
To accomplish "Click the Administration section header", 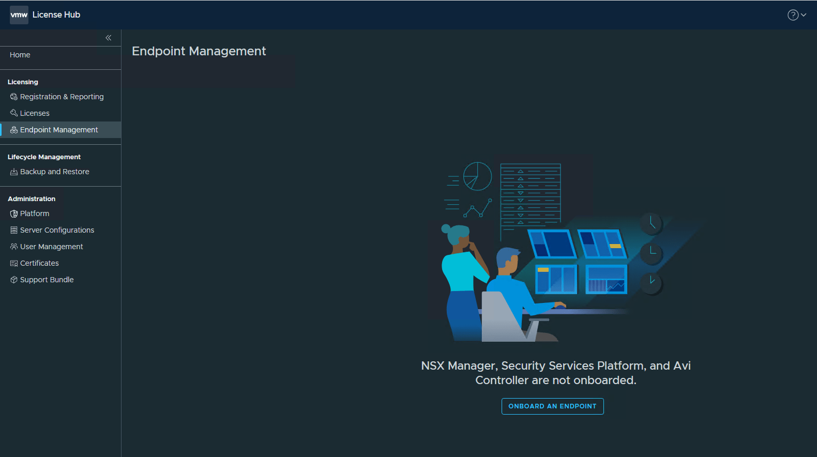I will [x=32, y=199].
